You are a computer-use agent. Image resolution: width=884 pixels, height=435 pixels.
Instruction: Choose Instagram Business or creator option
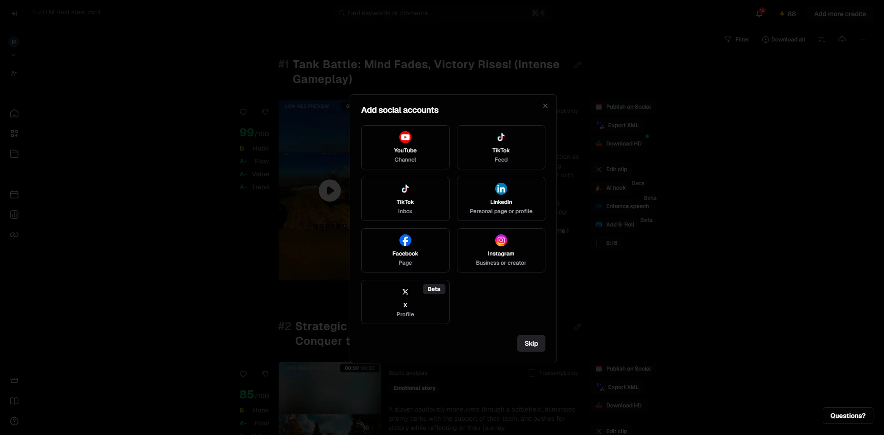(501, 250)
